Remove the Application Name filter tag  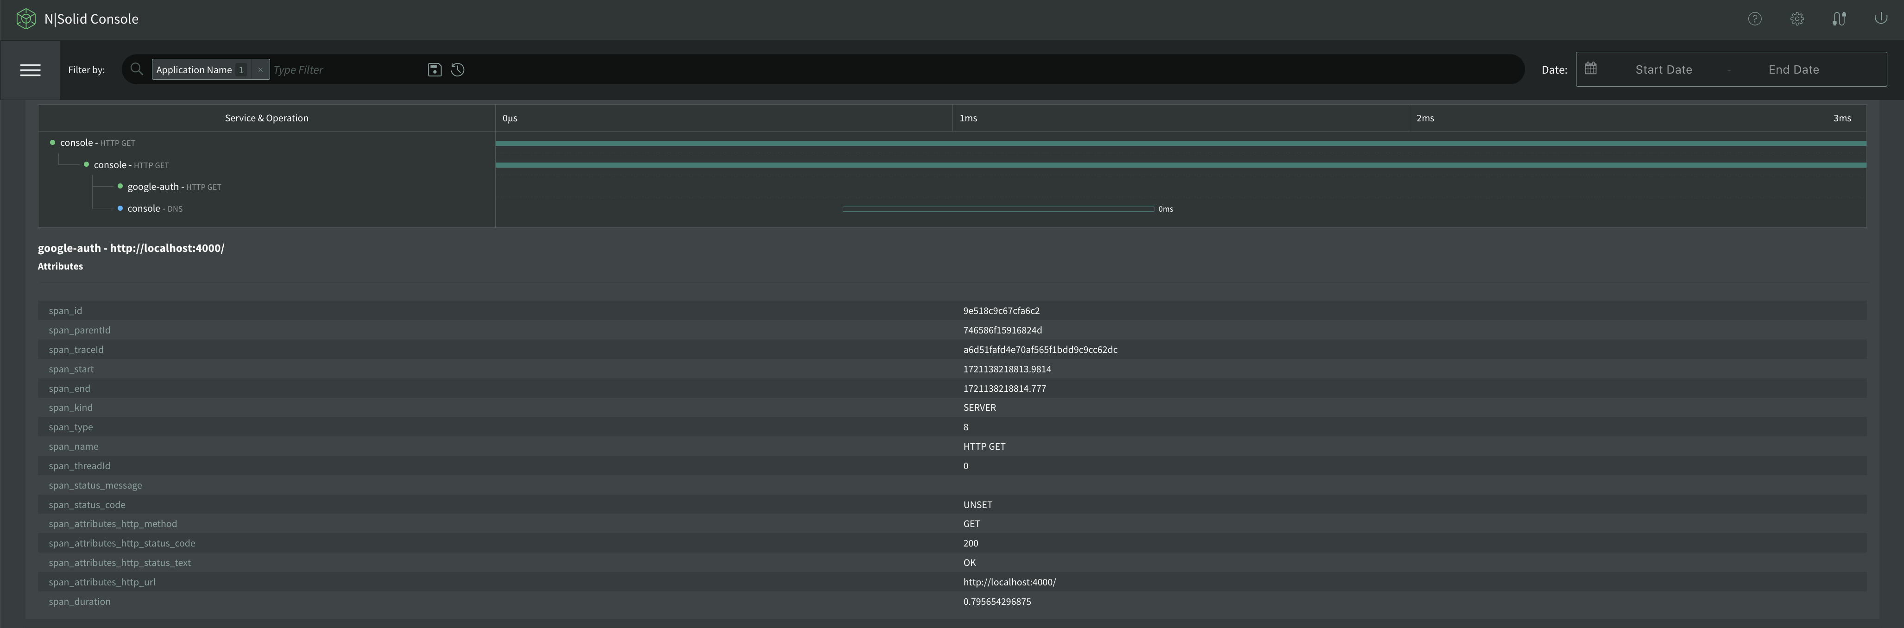[x=260, y=69]
